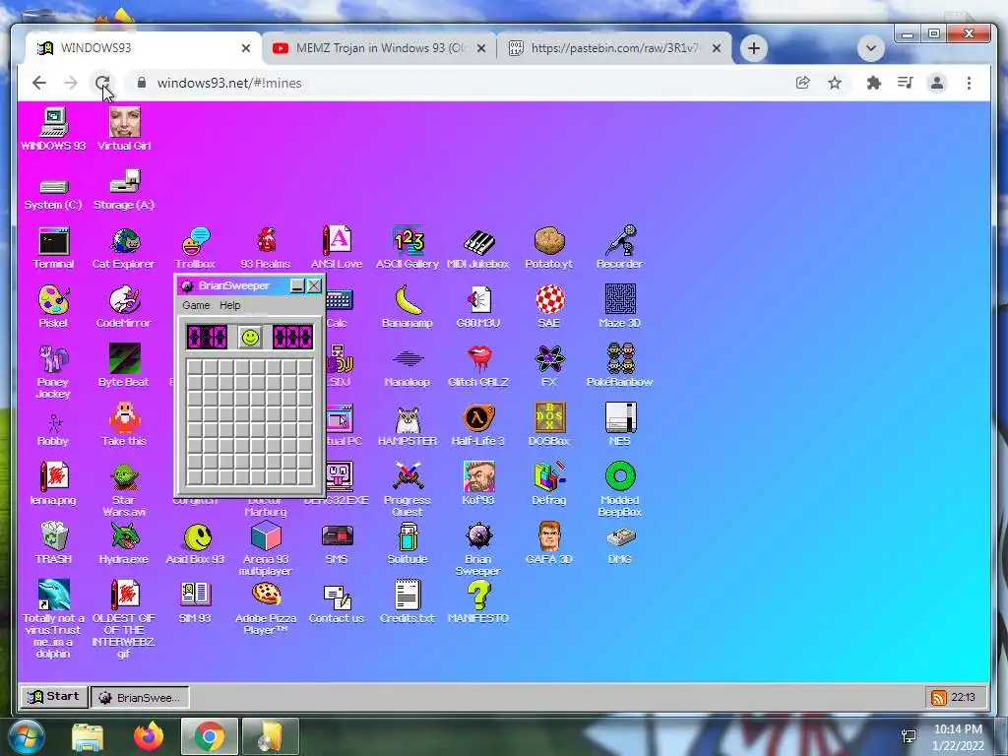Viewport: 1008px width, 756px height.
Task: Open the CodeMirror icon
Action: [x=123, y=307]
